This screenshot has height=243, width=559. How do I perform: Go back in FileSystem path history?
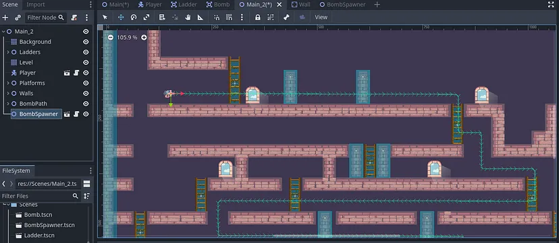3,184
